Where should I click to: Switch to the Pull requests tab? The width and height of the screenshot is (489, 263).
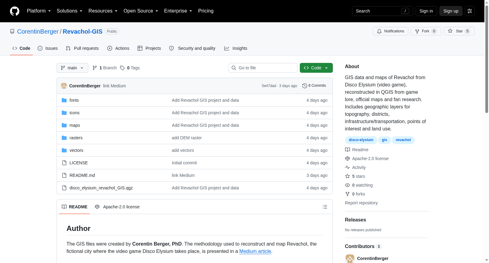pyautogui.click(x=82, y=48)
